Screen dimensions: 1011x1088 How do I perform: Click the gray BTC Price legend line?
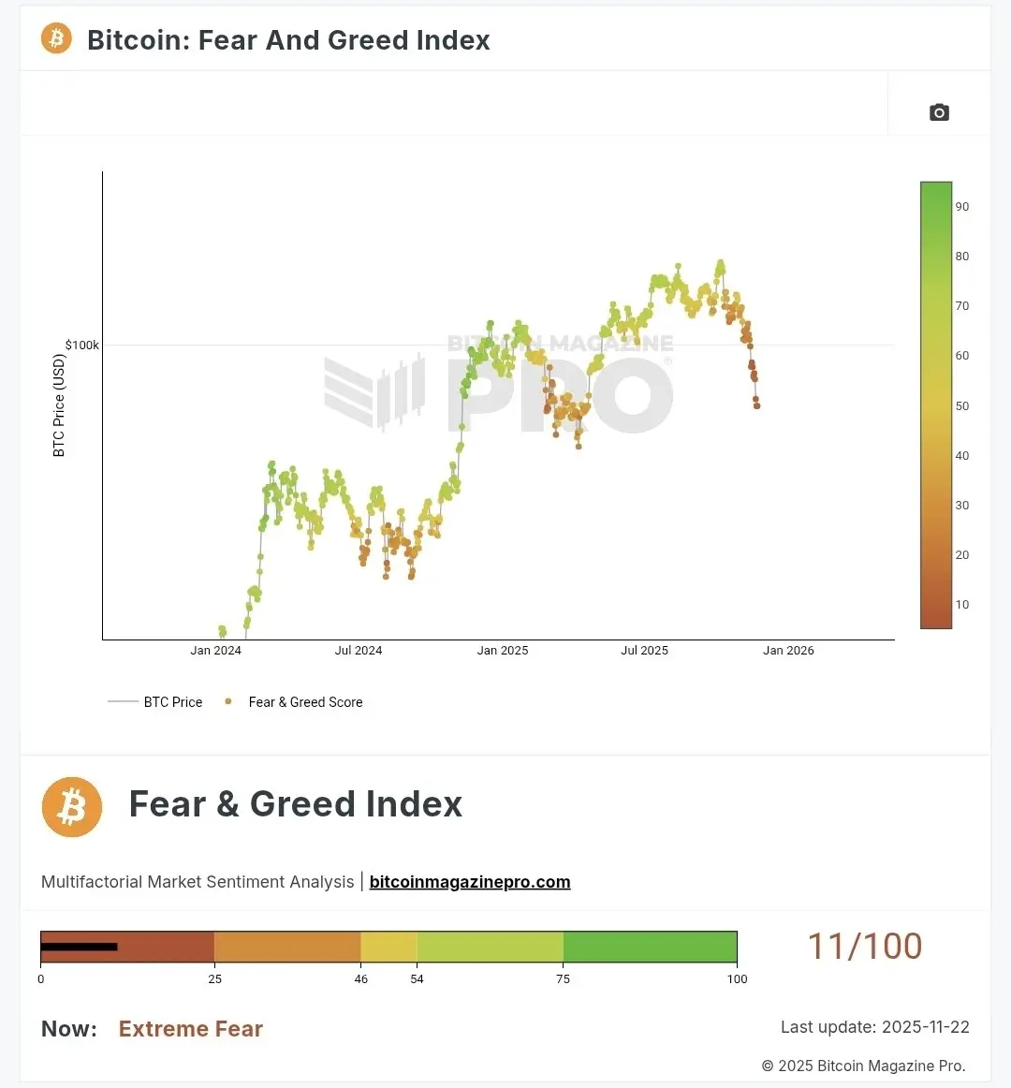point(123,701)
